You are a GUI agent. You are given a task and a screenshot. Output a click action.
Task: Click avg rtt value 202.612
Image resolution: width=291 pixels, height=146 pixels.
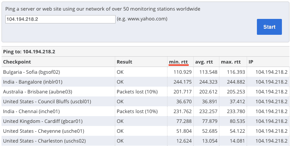point(208,92)
